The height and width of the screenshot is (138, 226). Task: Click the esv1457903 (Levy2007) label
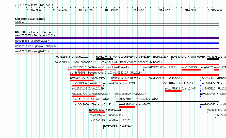(x=181, y=88)
